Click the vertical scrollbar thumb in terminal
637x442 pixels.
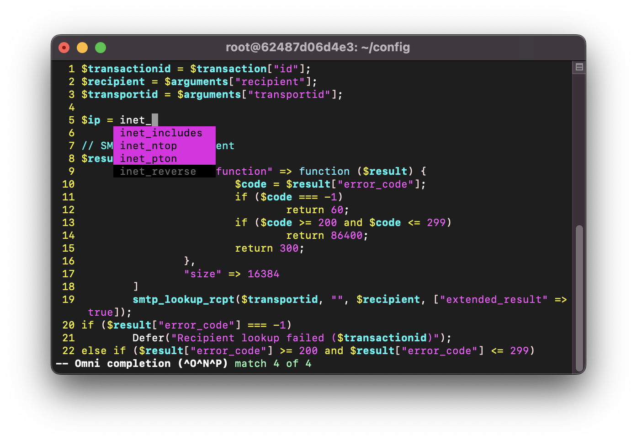[579, 298]
